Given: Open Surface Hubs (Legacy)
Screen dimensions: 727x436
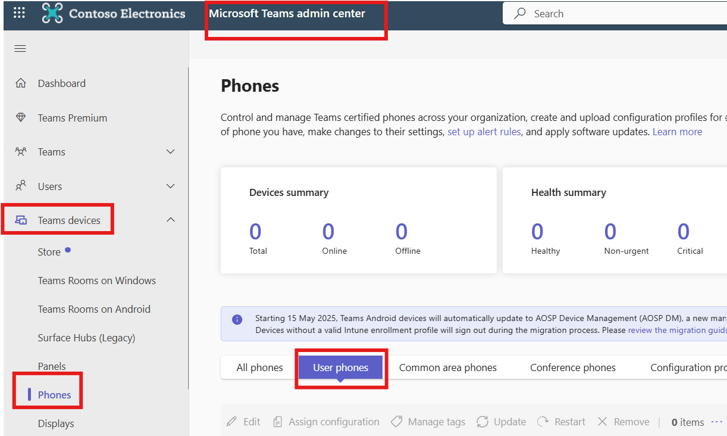Looking at the screenshot, I should (87, 338).
